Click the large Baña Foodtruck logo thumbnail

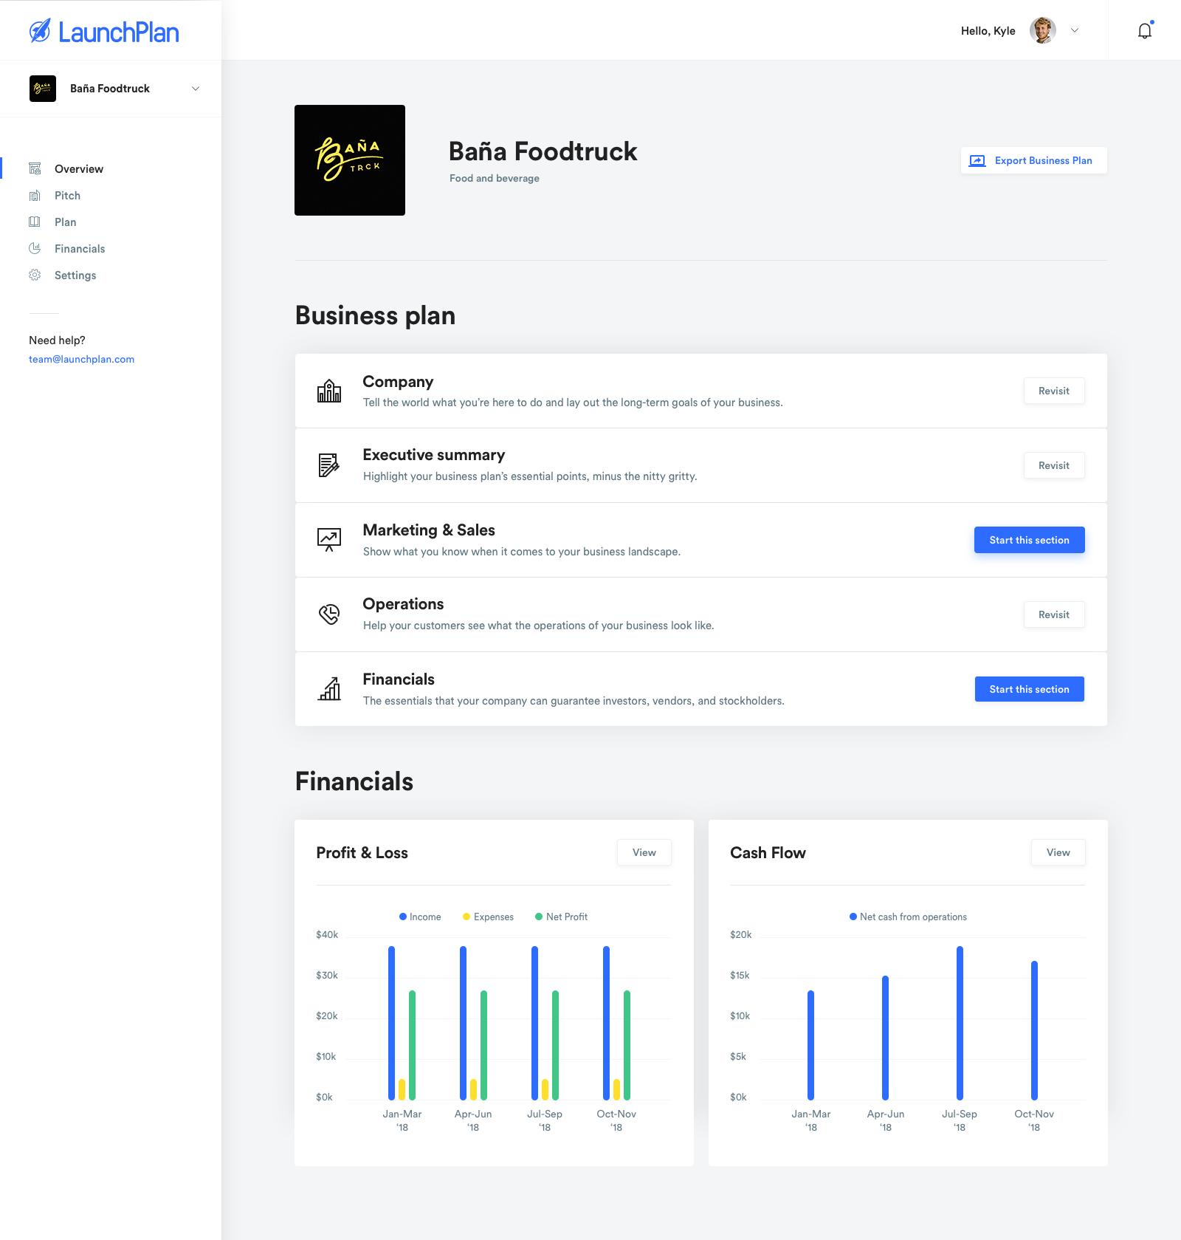[x=350, y=160]
